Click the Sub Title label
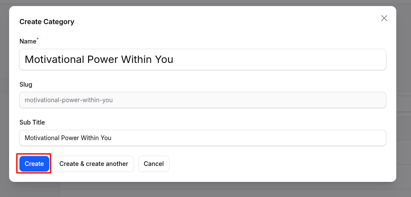 (32, 122)
